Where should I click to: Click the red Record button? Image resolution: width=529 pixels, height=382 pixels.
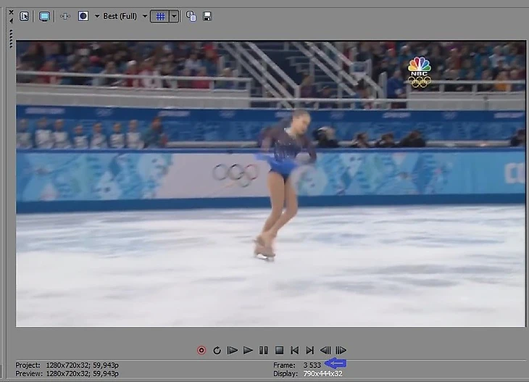click(201, 350)
